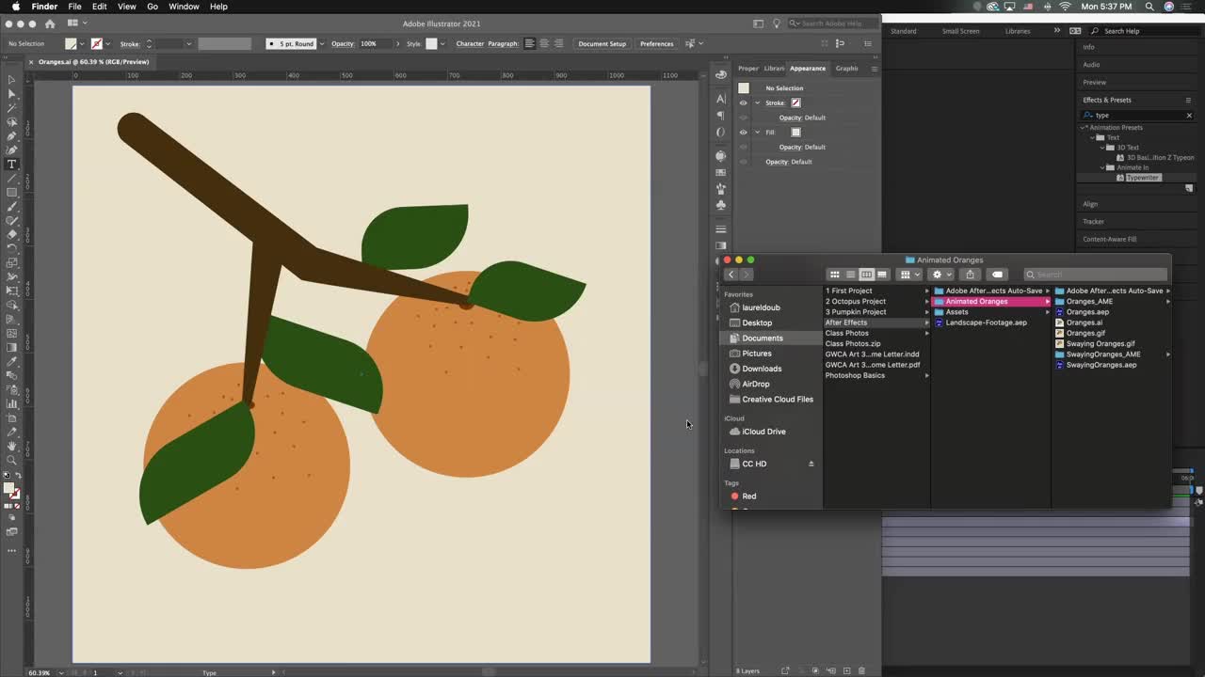Image resolution: width=1205 pixels, height=677 pixels.
Task: Select the Direct Selection tool
Action: click(11, 94)
